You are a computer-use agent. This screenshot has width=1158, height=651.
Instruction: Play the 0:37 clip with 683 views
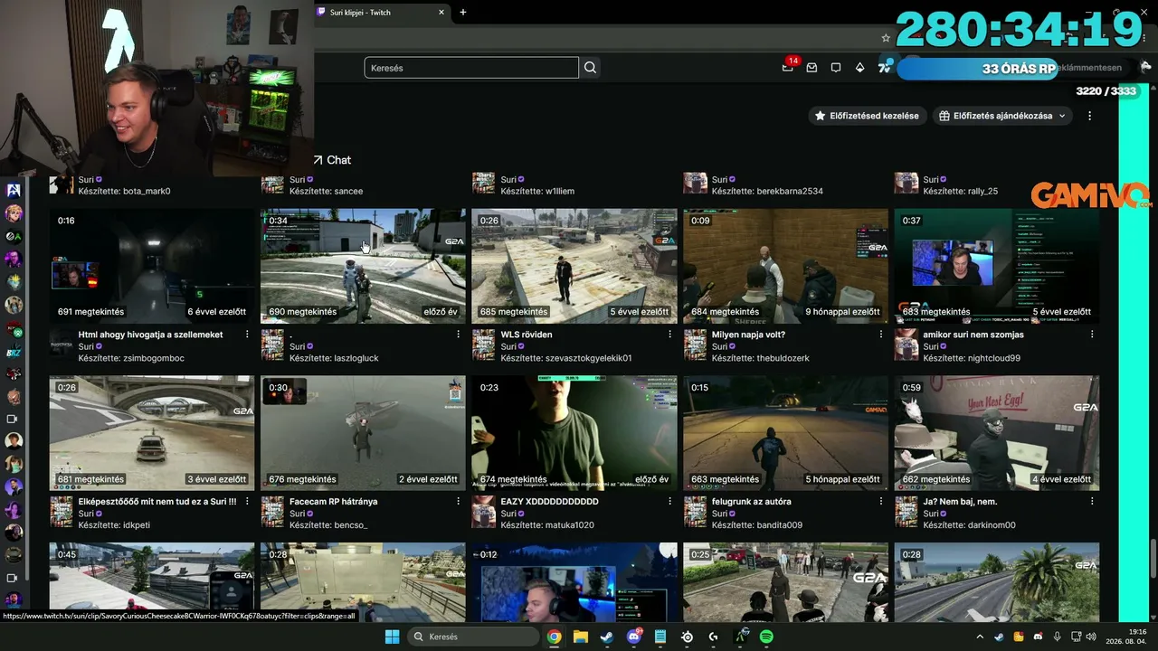(x=997, y=266)
